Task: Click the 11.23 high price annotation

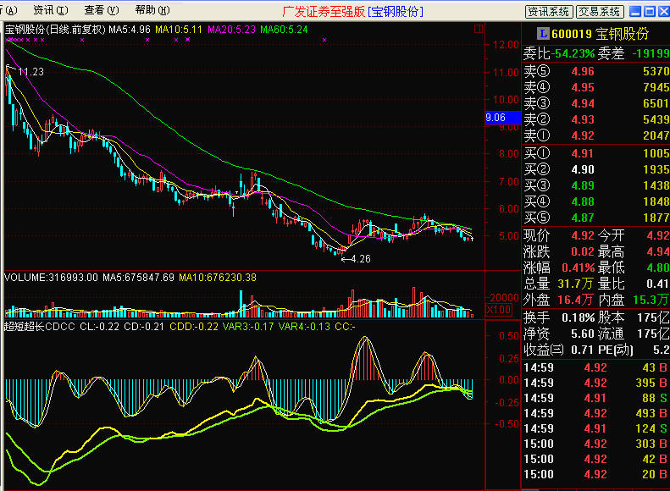Action: click(x=30, y=72)
